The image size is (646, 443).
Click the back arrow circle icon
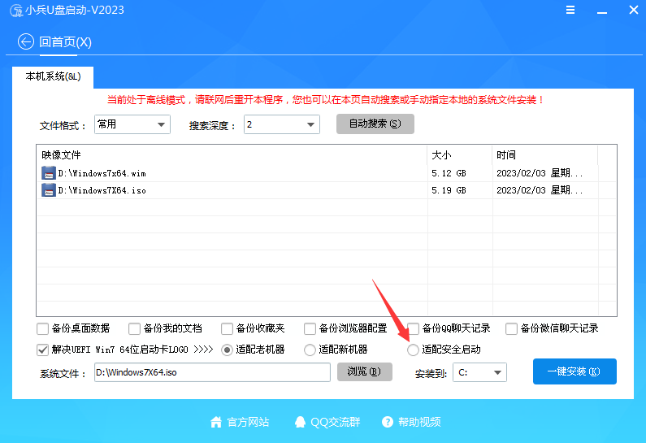[26, 41]
